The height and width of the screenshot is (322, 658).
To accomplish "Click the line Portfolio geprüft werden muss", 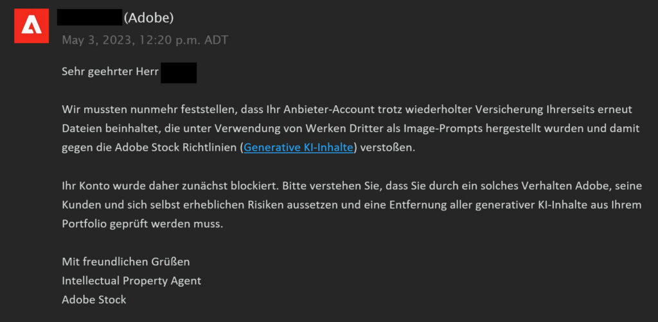I will tap(142, 225).
